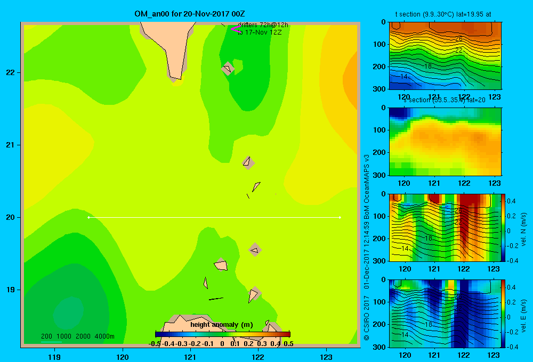Click the vertical CSIRO BoM OceanMAPS copyright text
This screenshot has width=533, height=362.
tap(367, 247)
